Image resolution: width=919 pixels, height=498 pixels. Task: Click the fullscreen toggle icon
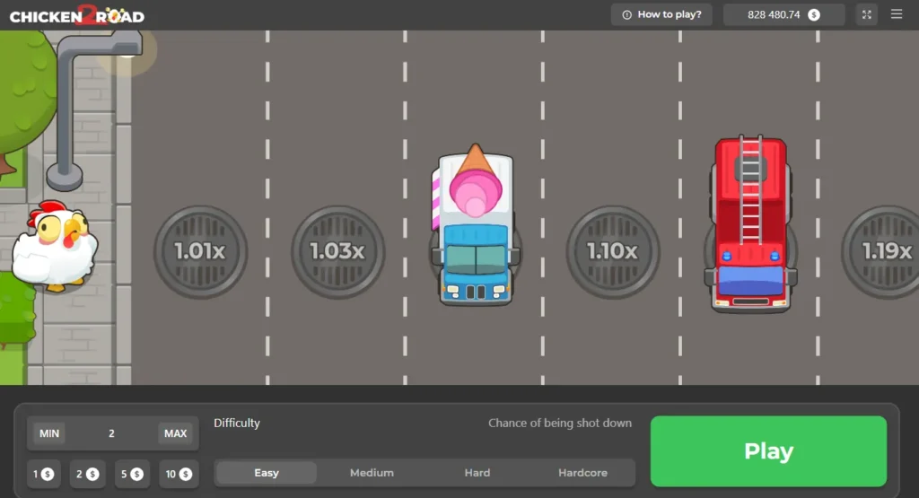866,14
